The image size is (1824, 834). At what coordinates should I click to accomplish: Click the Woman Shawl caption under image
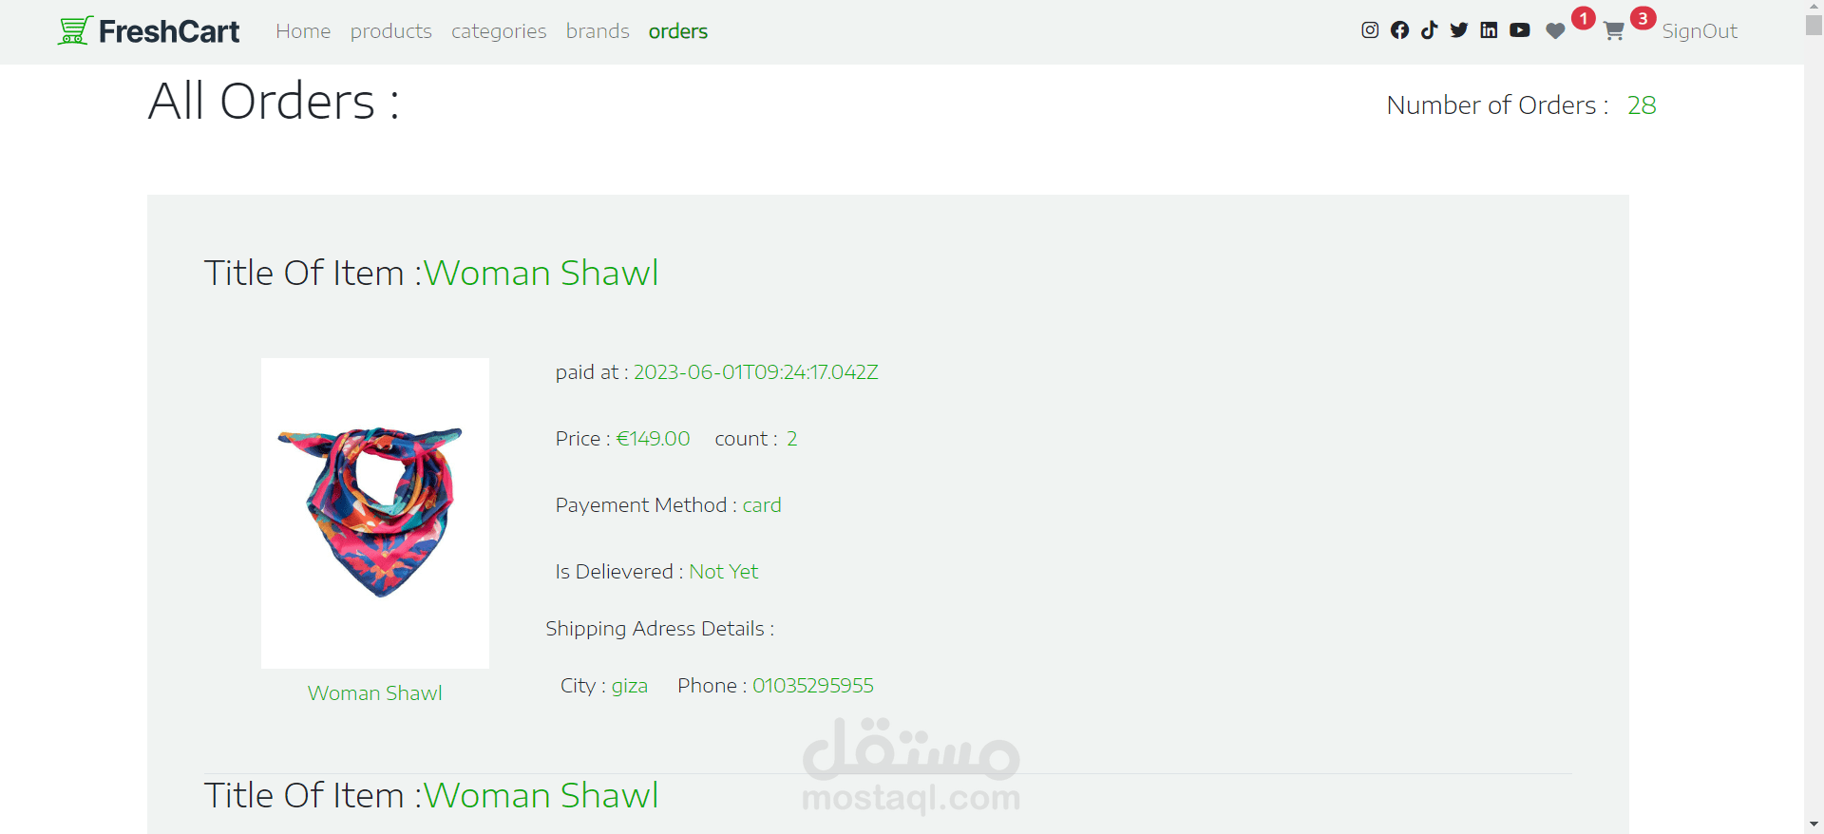(375, 693)
